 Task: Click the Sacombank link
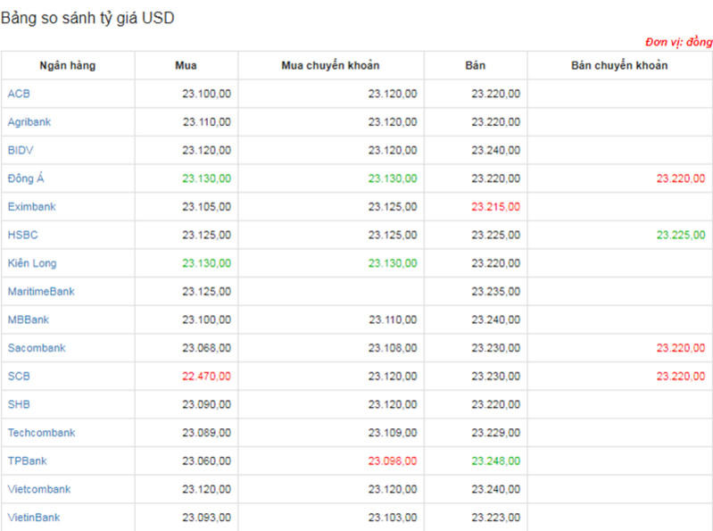37,348
